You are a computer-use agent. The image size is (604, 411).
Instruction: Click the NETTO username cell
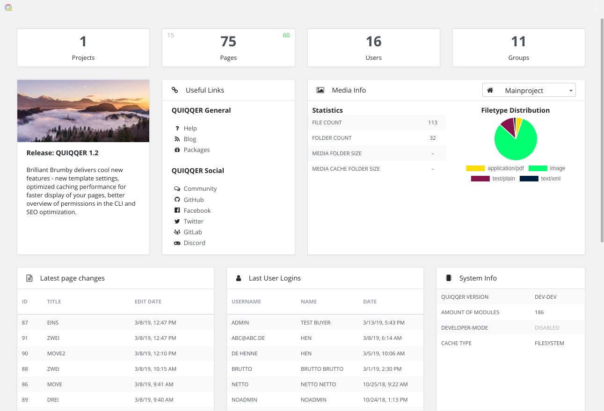pyautogui.click(x=240, y=384)
